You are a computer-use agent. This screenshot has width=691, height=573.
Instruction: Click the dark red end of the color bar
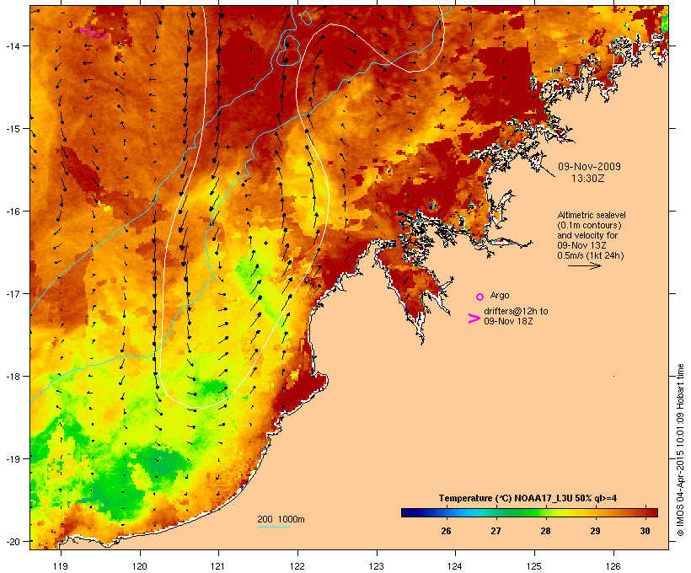[x=652, y=512]
